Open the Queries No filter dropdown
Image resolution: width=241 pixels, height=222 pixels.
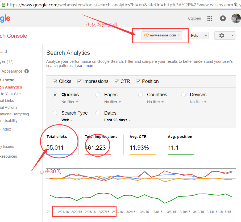click(70, 102)
